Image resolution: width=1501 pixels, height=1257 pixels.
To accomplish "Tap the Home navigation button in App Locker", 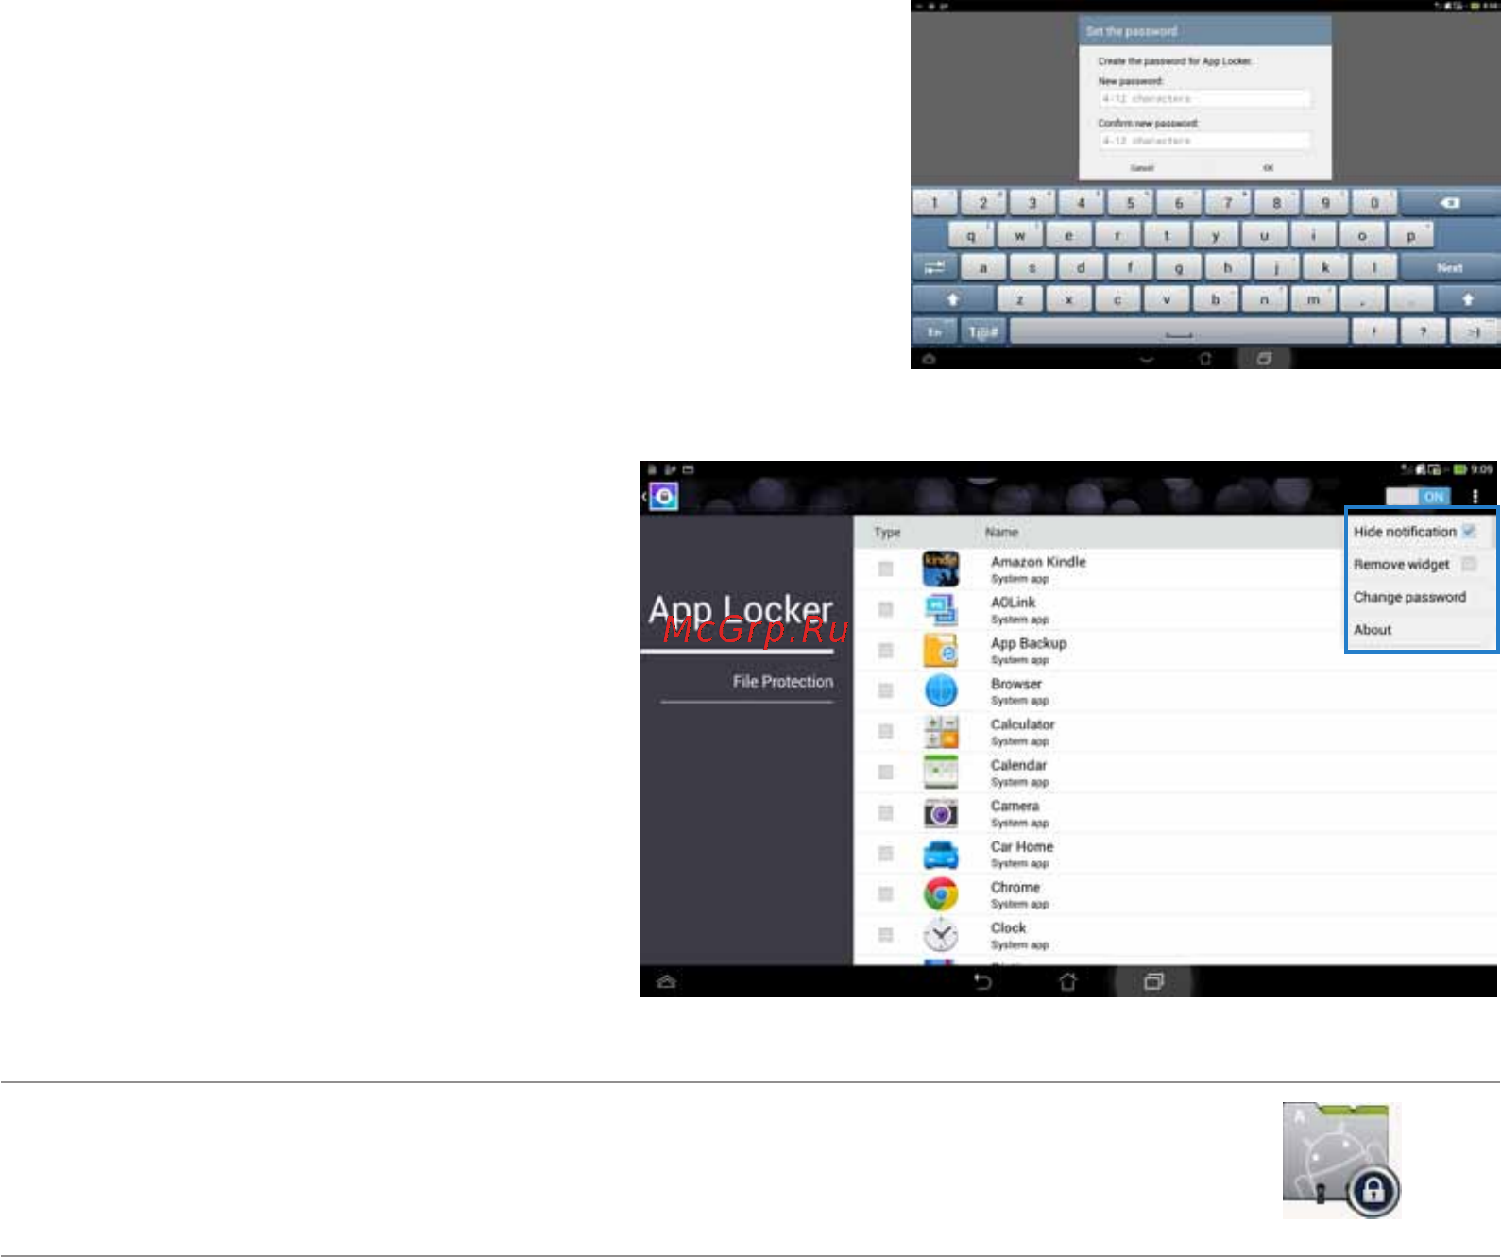I will click(1067, 982).
